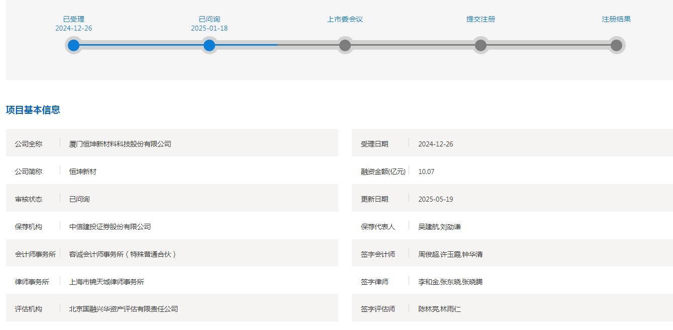
Task: Click the blue progress bar segment
Action: click(141, 45)
